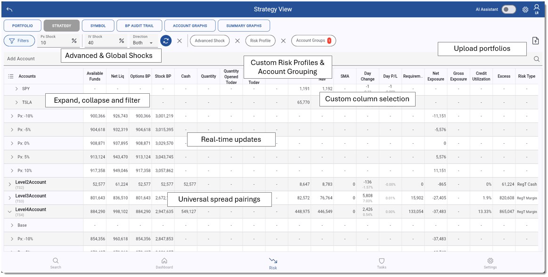This screenshot has height=277, width=548.
Task: Switch to the SYMBOL tab
Action: pyautogui.click(x=98, y=25)
